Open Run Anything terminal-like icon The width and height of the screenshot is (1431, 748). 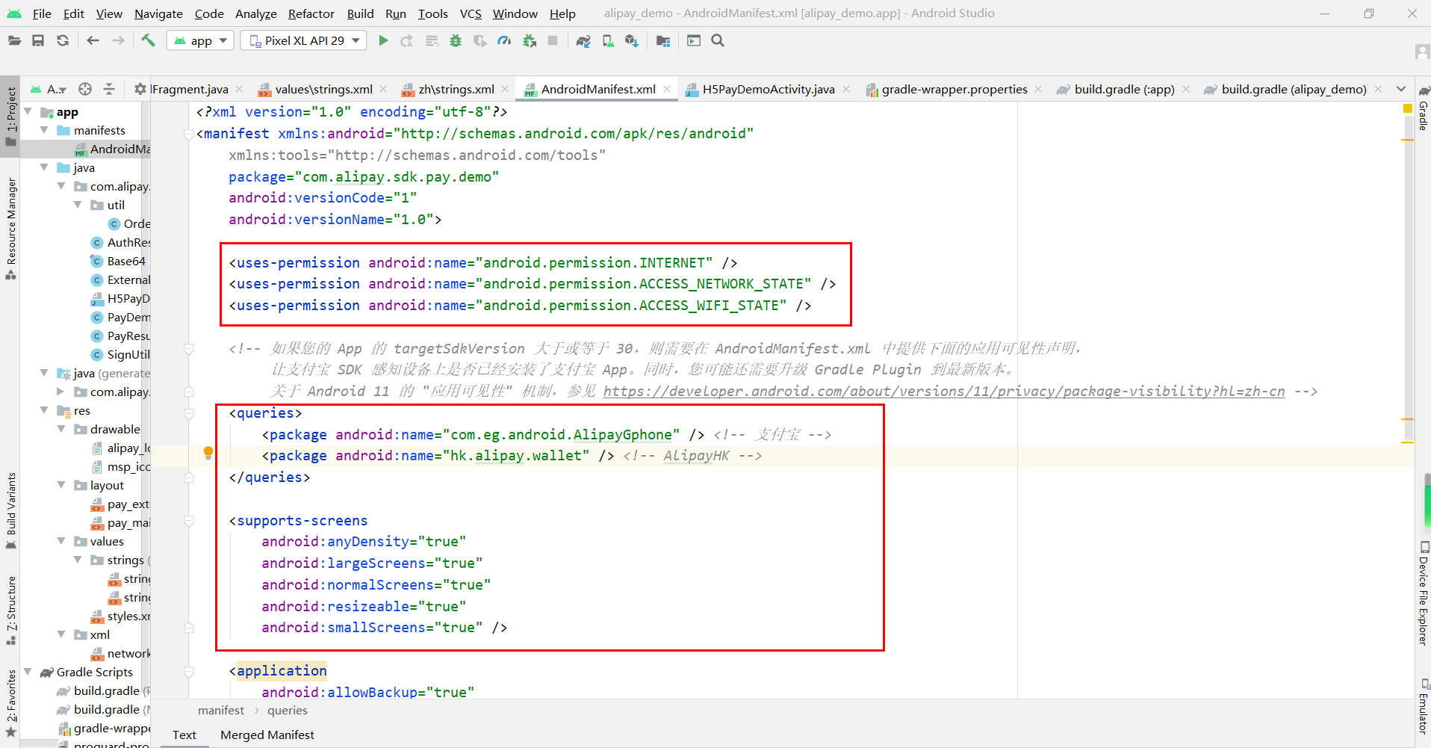pyautogui.click(x=694, y=40)
